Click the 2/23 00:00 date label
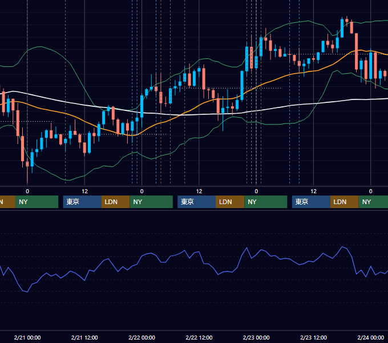 256,337
